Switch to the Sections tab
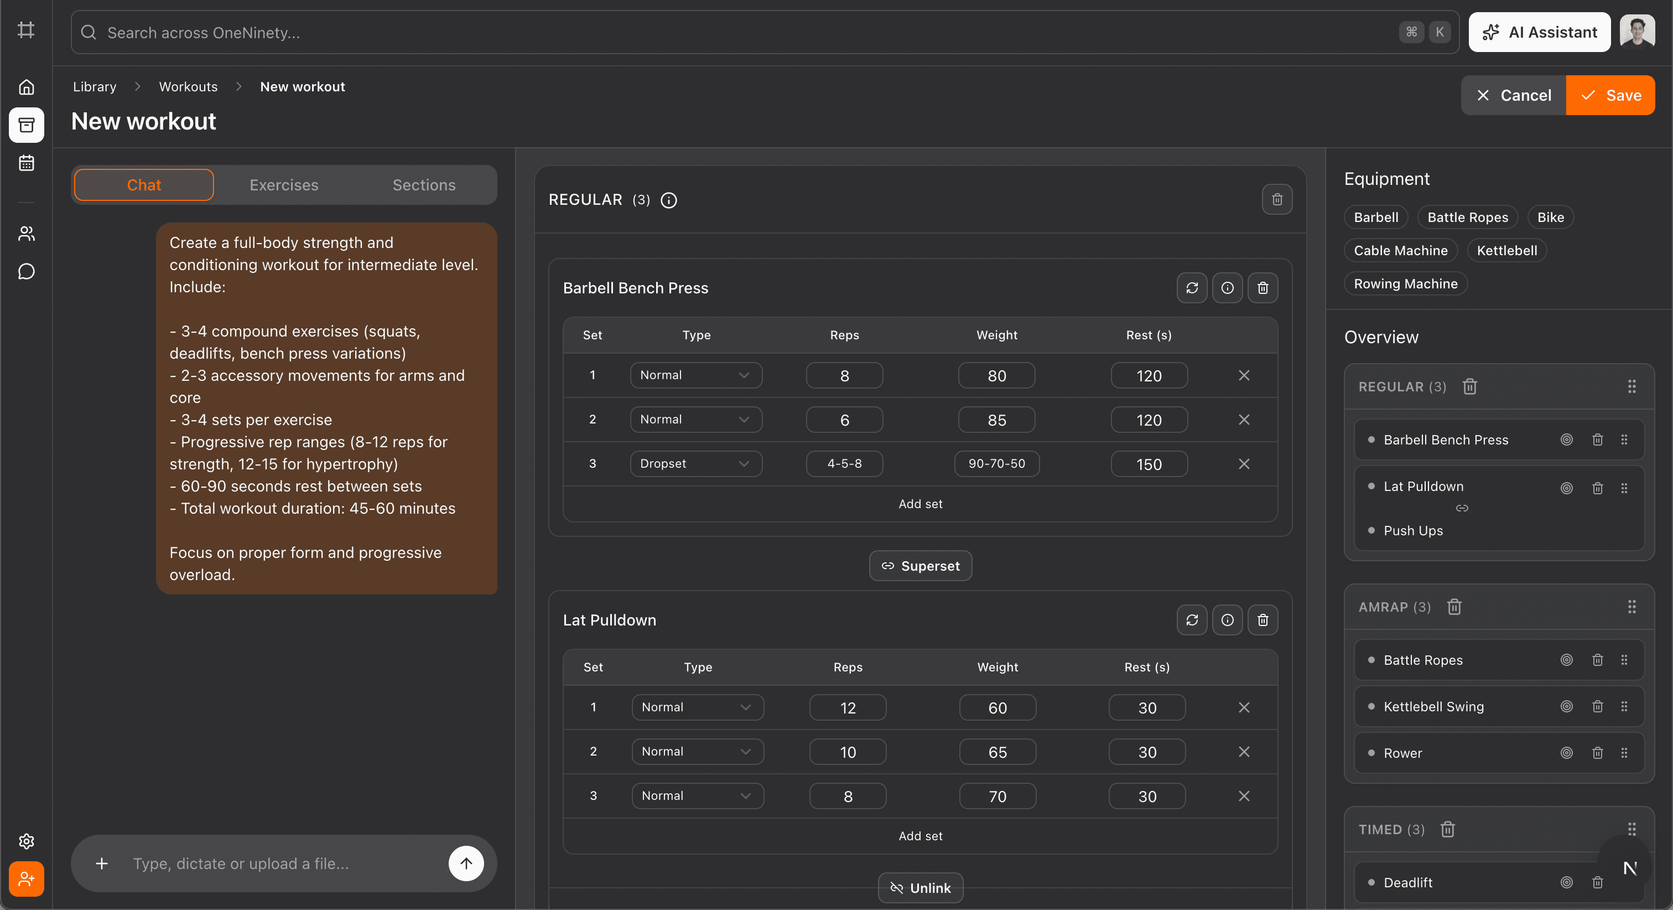Viewport: 1673px width, 910px height. point(423,185)
